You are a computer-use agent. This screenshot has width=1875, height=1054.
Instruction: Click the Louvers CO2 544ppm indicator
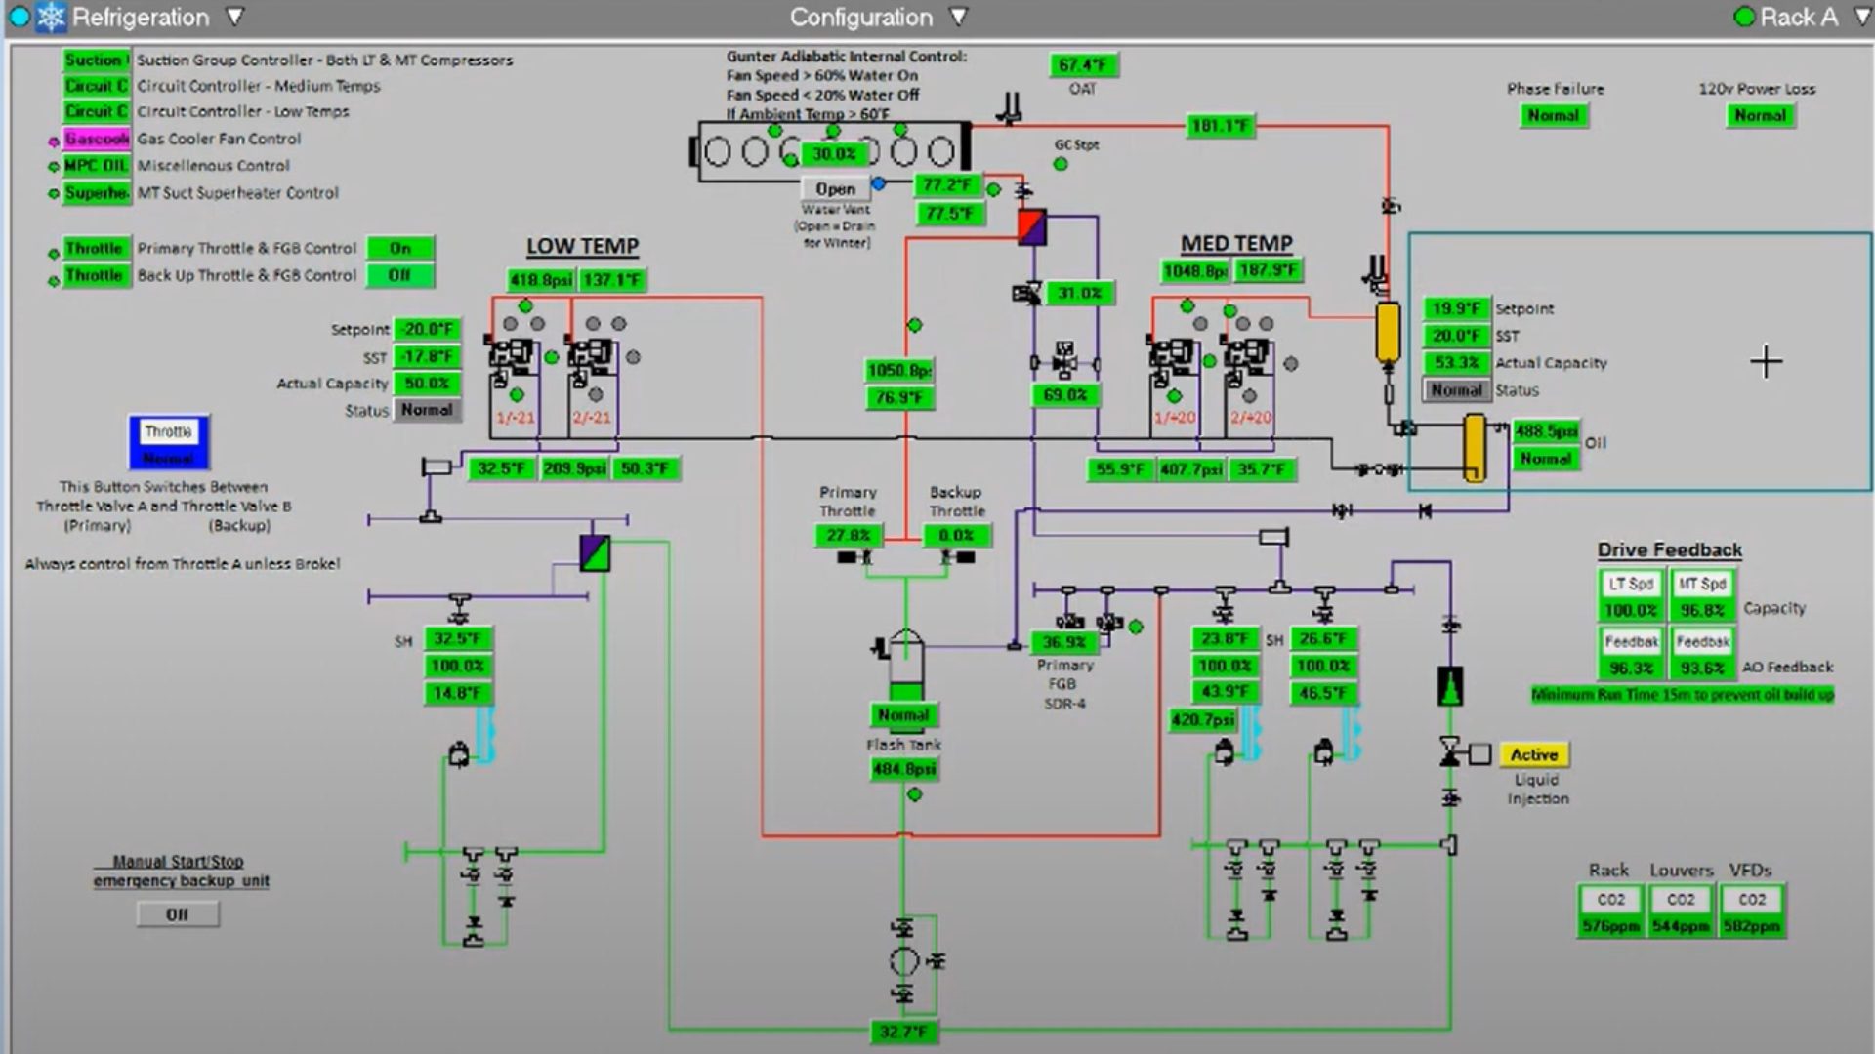1681,912
